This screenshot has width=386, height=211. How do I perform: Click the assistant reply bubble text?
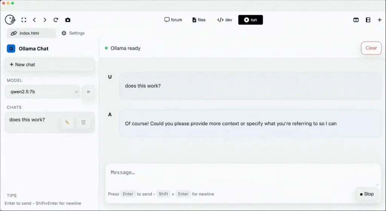(231, 124)
